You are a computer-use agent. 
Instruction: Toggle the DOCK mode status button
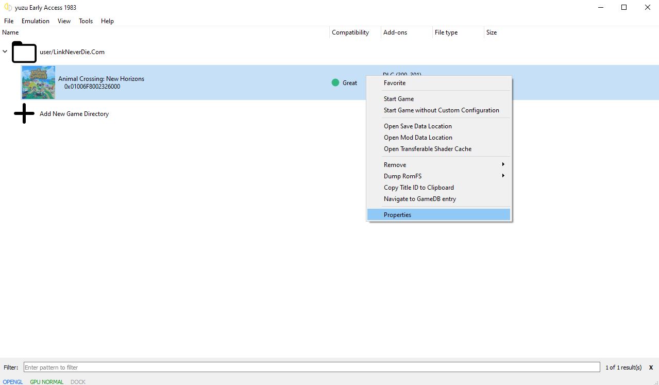point(78,382)
